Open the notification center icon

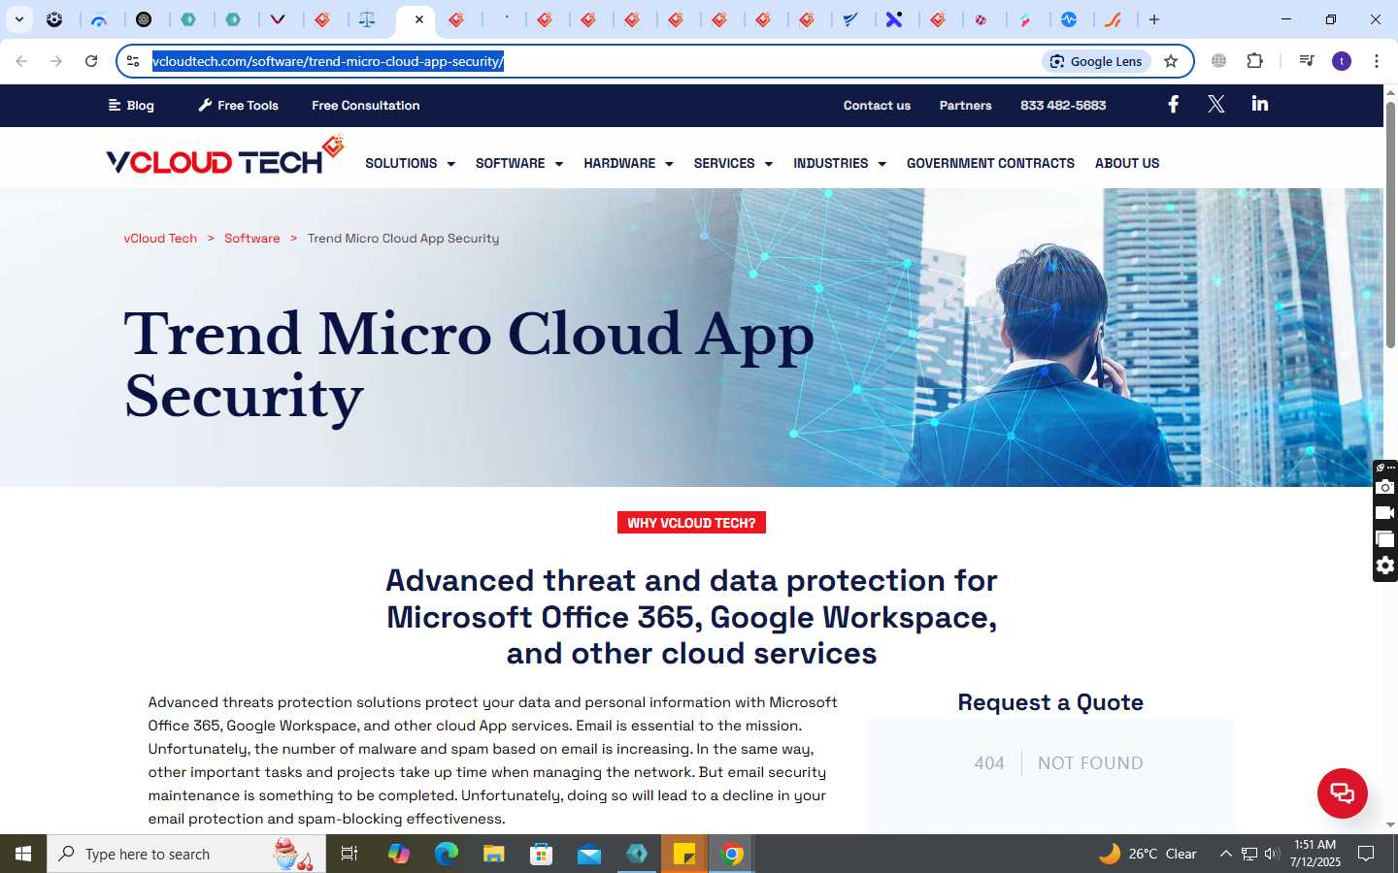pyautogui.click(x=1366, y=854)
